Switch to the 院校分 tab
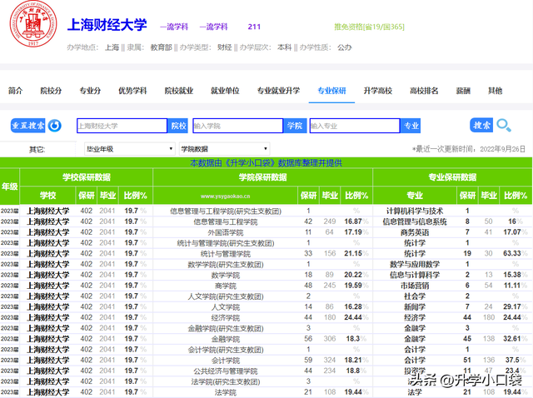The height and width of the screenshot is (398, 533). (51, 91)
